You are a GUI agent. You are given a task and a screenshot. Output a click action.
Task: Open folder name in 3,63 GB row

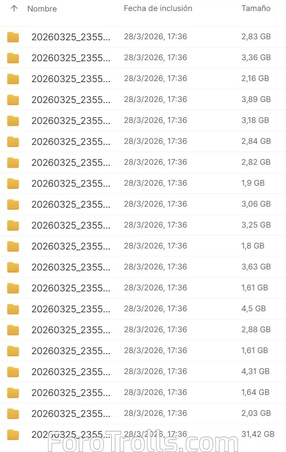[x=70, y=267]
